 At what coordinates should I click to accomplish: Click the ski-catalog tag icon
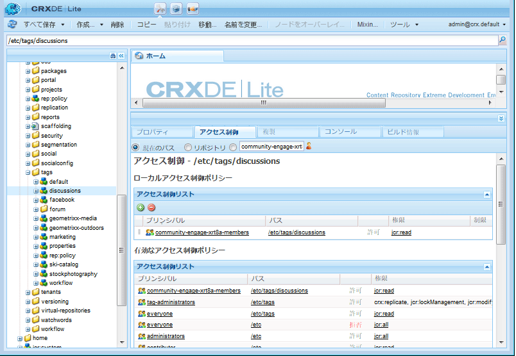[x=44, y=264]
